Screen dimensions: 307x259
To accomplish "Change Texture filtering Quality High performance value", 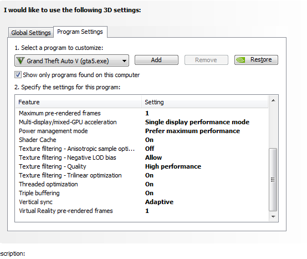I will (x=173, y=166).
